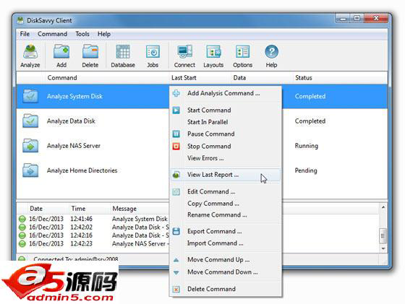This screenshot has height=304, width=405.
Task: Click the Command column header
Action: (x=62, y=77)
